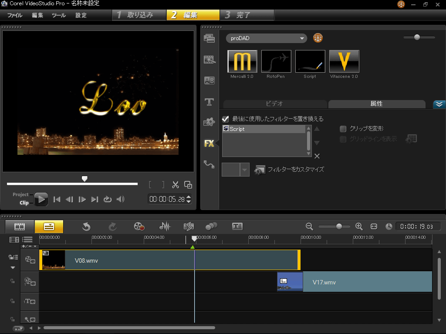Toggle repeat playback
The image size is (446, 334).
point(108,199)
